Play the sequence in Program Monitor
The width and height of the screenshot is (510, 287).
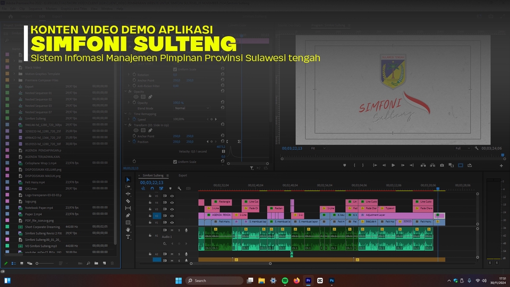(x=393, y=165)
